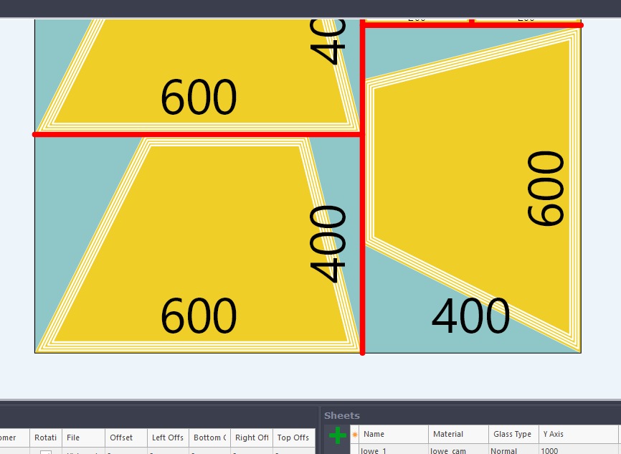Screen dimensions: 621x454
Task: Click the Right Off column header
Action: 252,438
